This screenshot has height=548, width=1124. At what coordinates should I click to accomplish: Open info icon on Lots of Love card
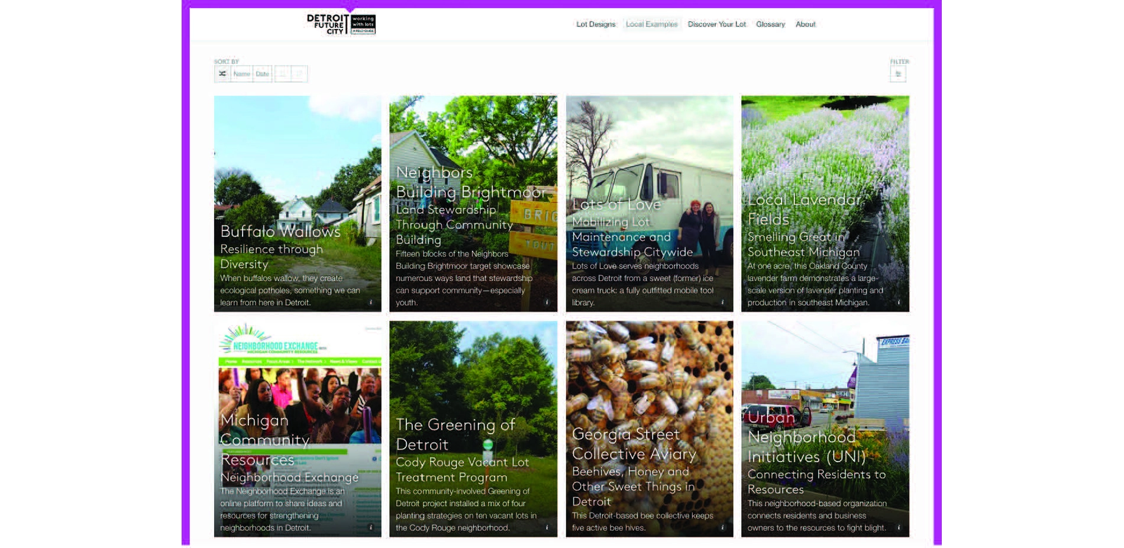click(722, 302)
